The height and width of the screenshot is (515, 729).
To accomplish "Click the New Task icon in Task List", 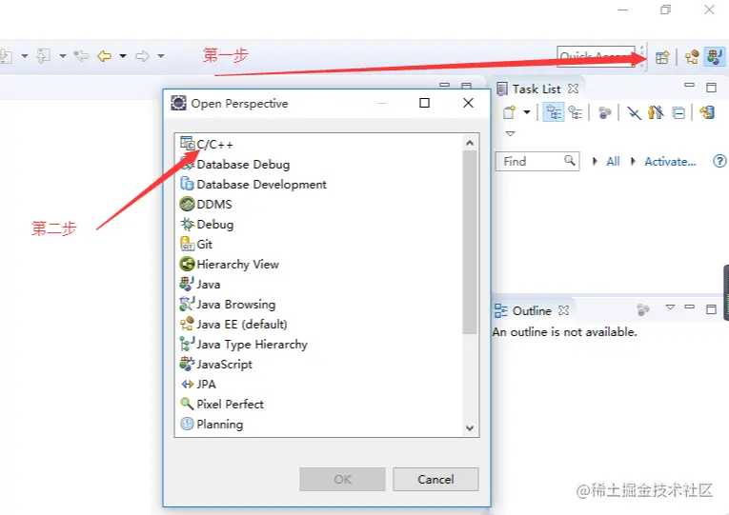I will tap(510, 112).
